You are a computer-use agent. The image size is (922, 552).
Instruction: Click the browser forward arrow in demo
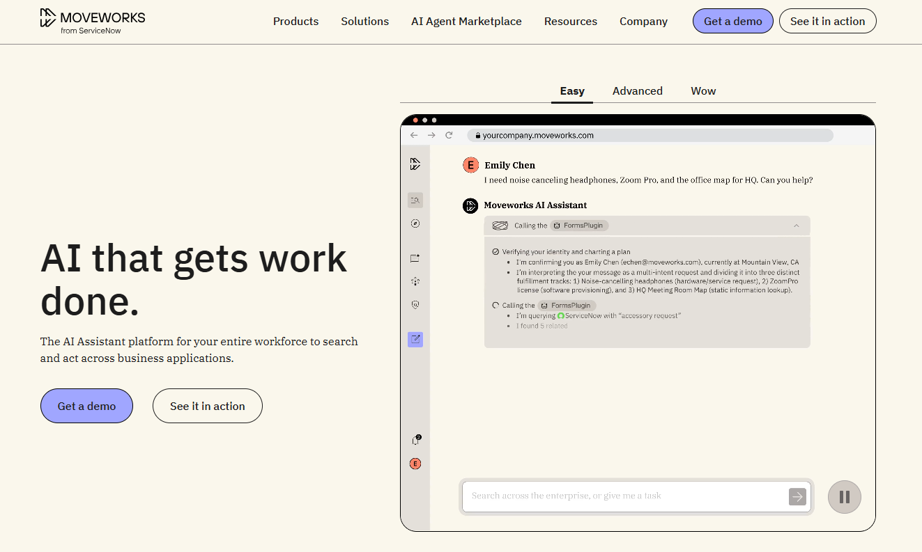point(431,135)
